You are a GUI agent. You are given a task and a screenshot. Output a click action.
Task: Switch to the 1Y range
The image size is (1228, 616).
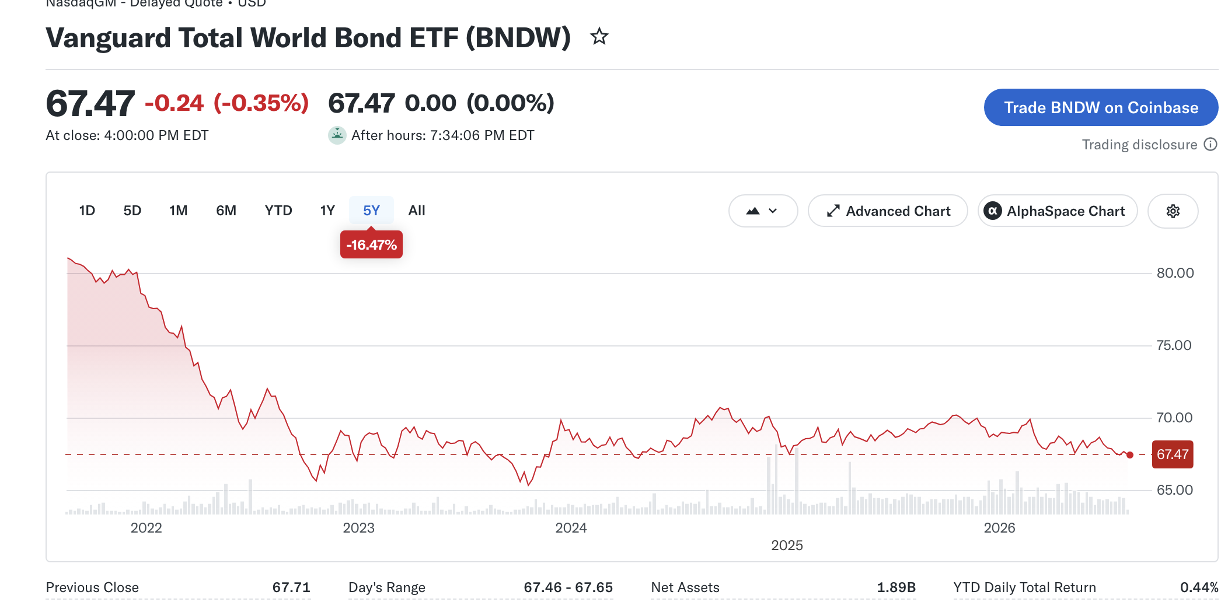pyautogui.click(x=327, y=211)
